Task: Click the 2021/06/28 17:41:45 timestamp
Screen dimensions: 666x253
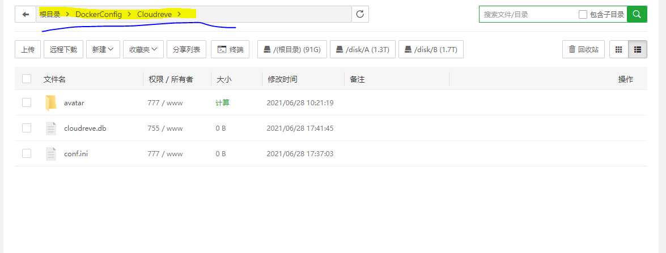Action: click(x=300, y=128)
